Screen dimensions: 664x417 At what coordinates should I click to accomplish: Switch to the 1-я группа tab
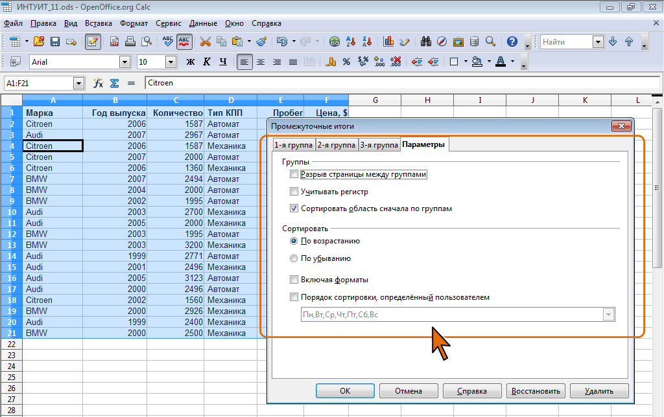pyautogui.click(x=294, y=145)
